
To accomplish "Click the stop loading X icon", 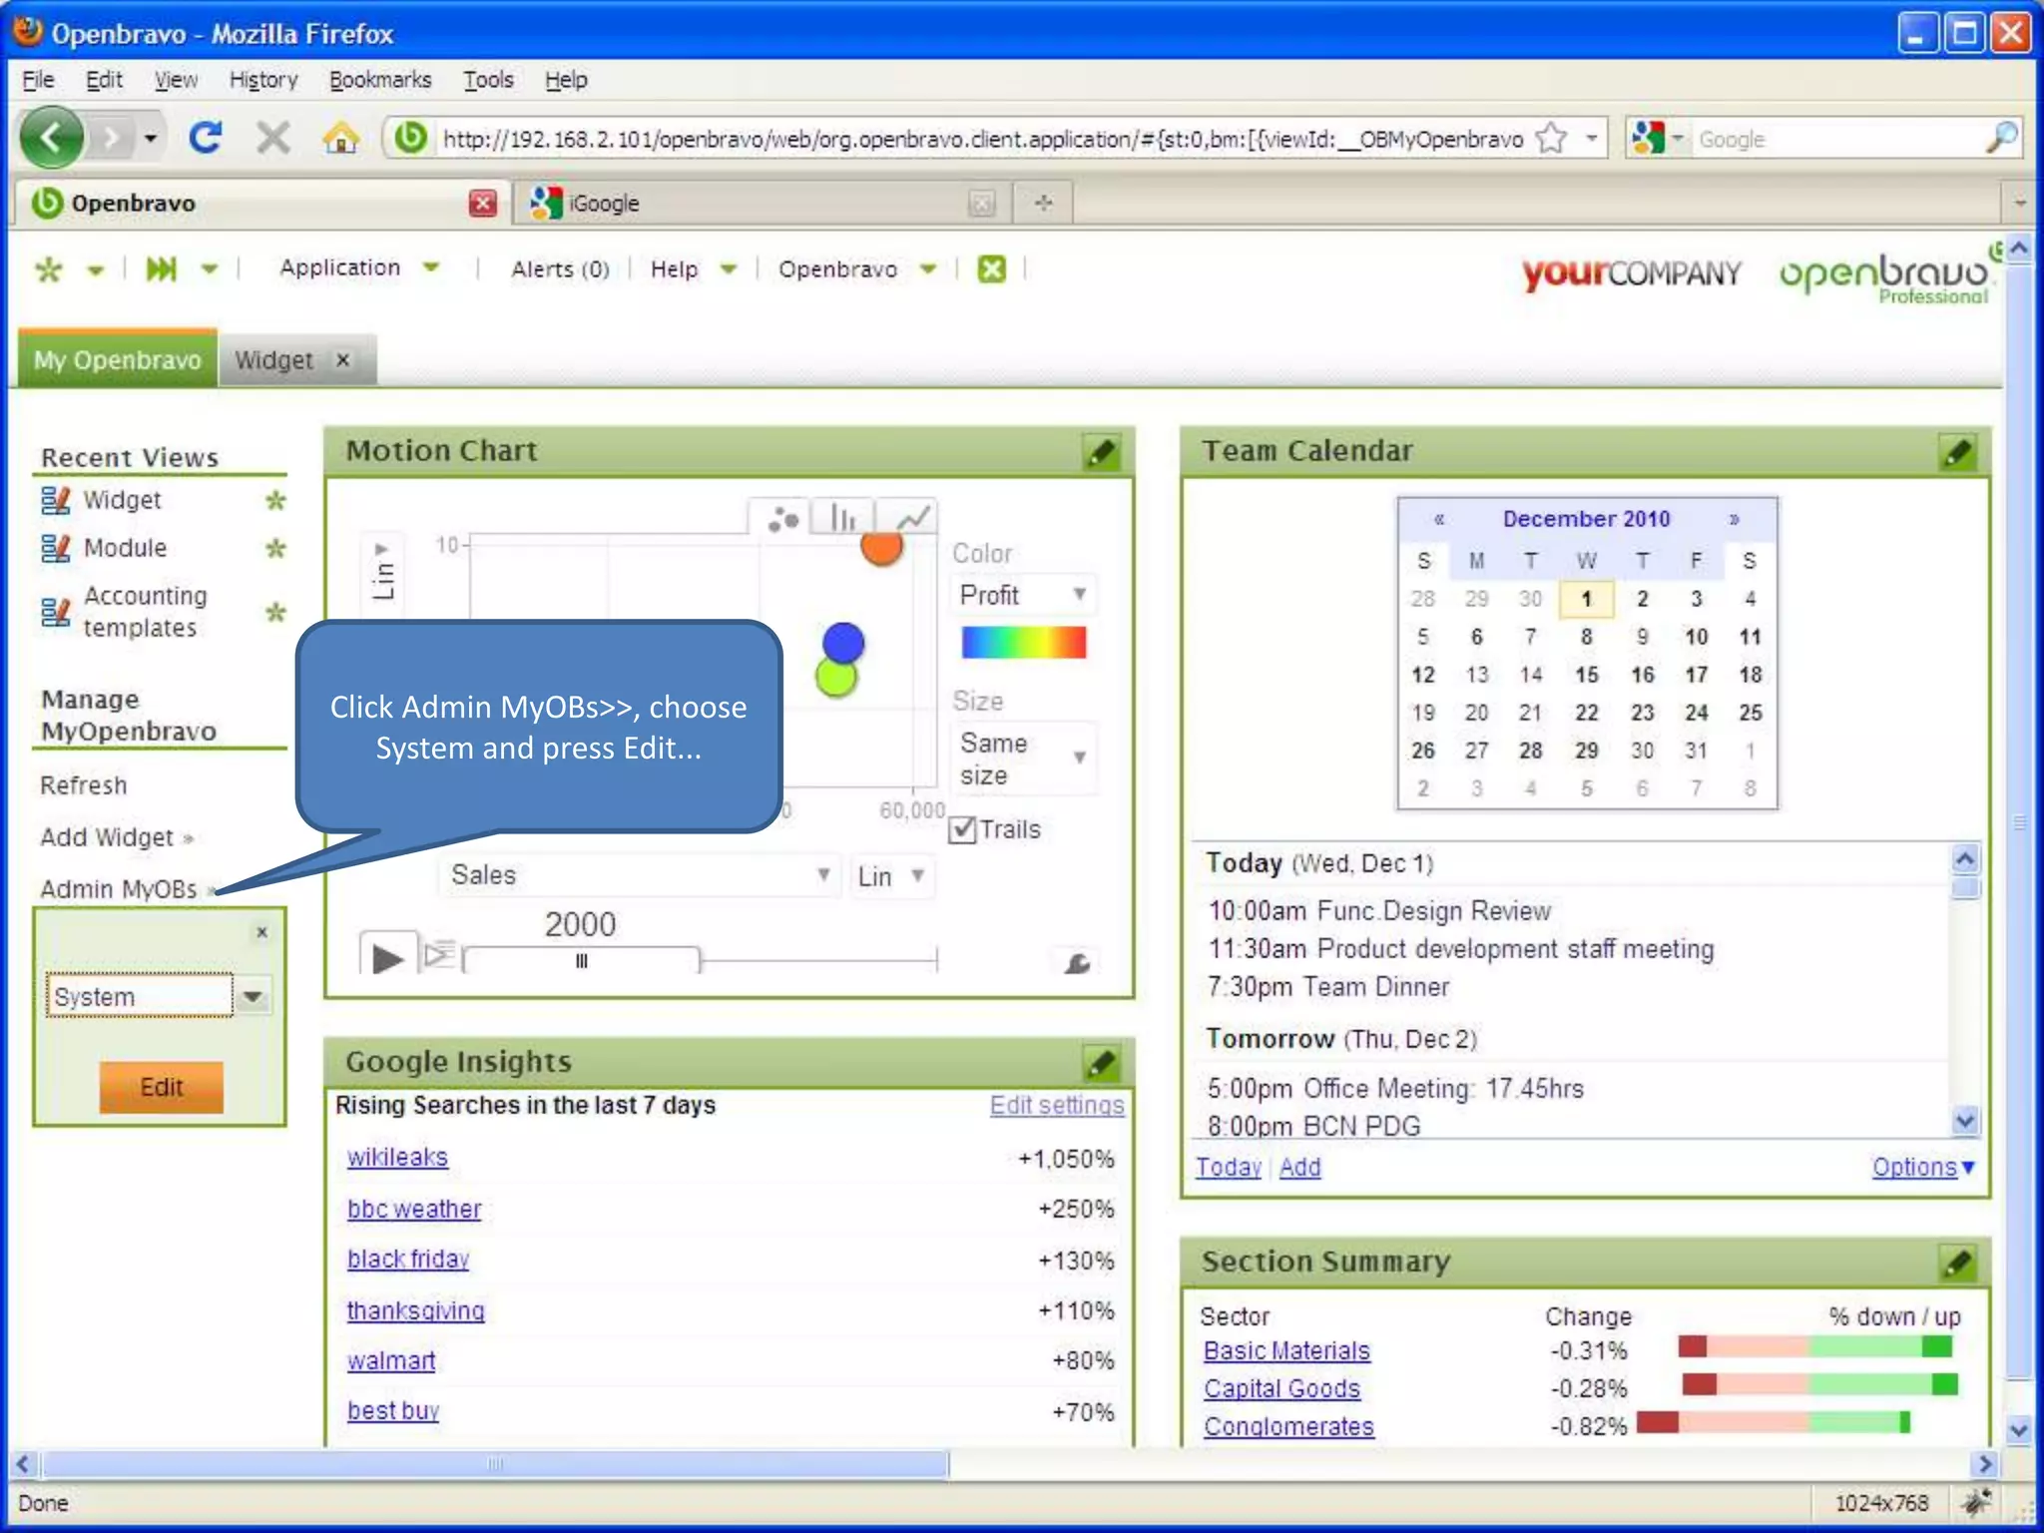I will point(272,138).
